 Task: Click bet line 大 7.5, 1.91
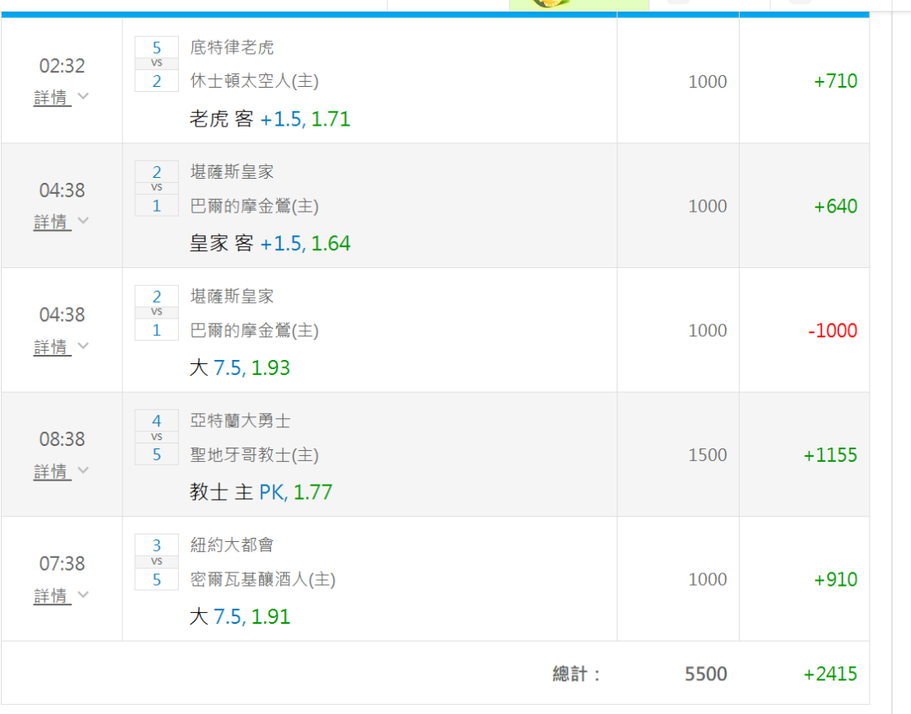click(240, 616)
